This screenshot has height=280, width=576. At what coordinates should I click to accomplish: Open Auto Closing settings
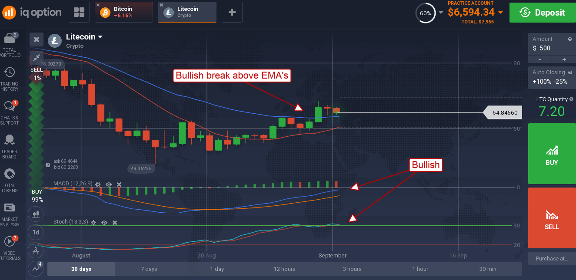pos(552,77)
